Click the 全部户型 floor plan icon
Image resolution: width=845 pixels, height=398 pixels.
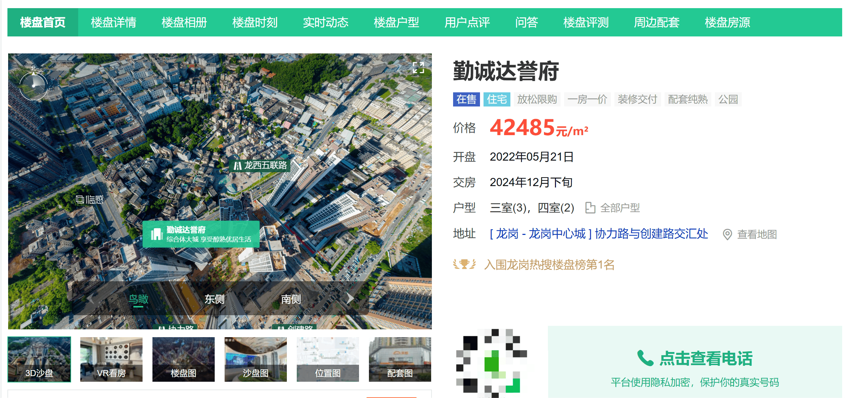[590, 208]
